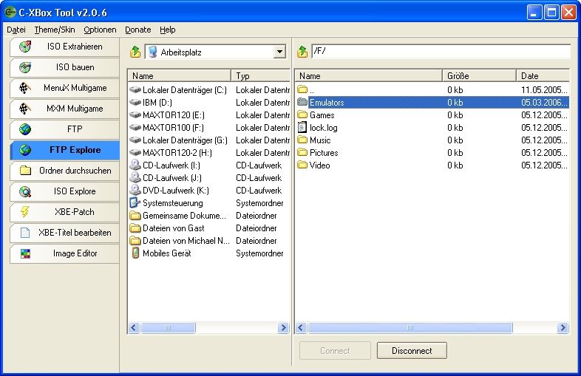Click FTP pane right scroll arrow
The image size is (581, 376).
[563, 327]
